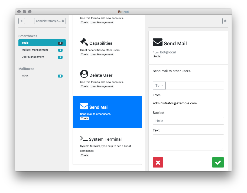Screen dimensions: 247x193
Task: Select the Send Mail list title
Action: [x=99, y=107]
